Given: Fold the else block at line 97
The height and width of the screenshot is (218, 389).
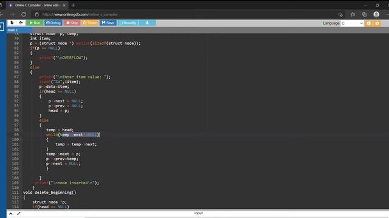Looking at the screenshot, I should tap(21, 125).
